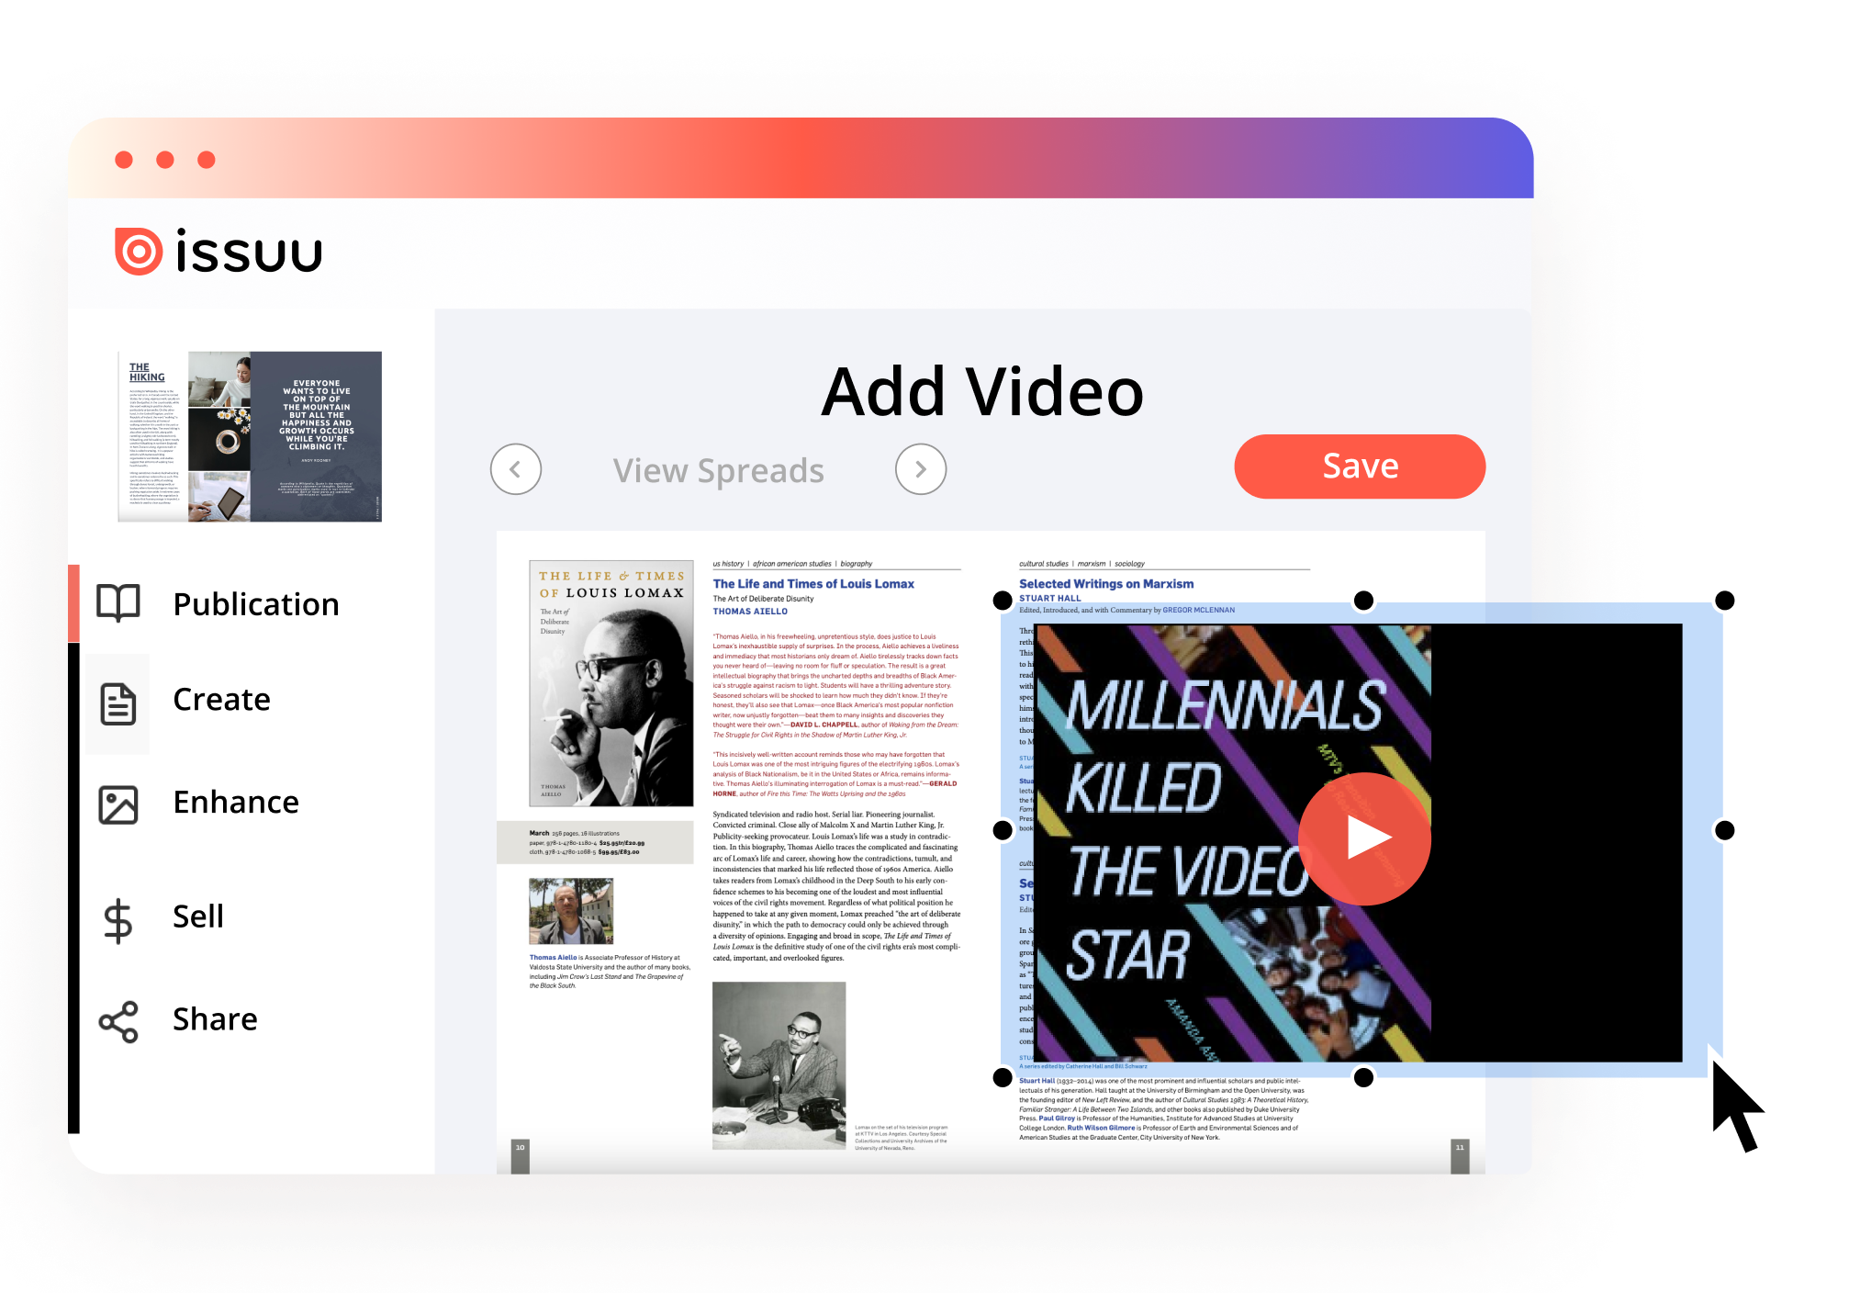This screenshot has width=1849, height=1293.
Task: Click the Share network icon
Action: pyautogui.click(x=118, y=1022)
